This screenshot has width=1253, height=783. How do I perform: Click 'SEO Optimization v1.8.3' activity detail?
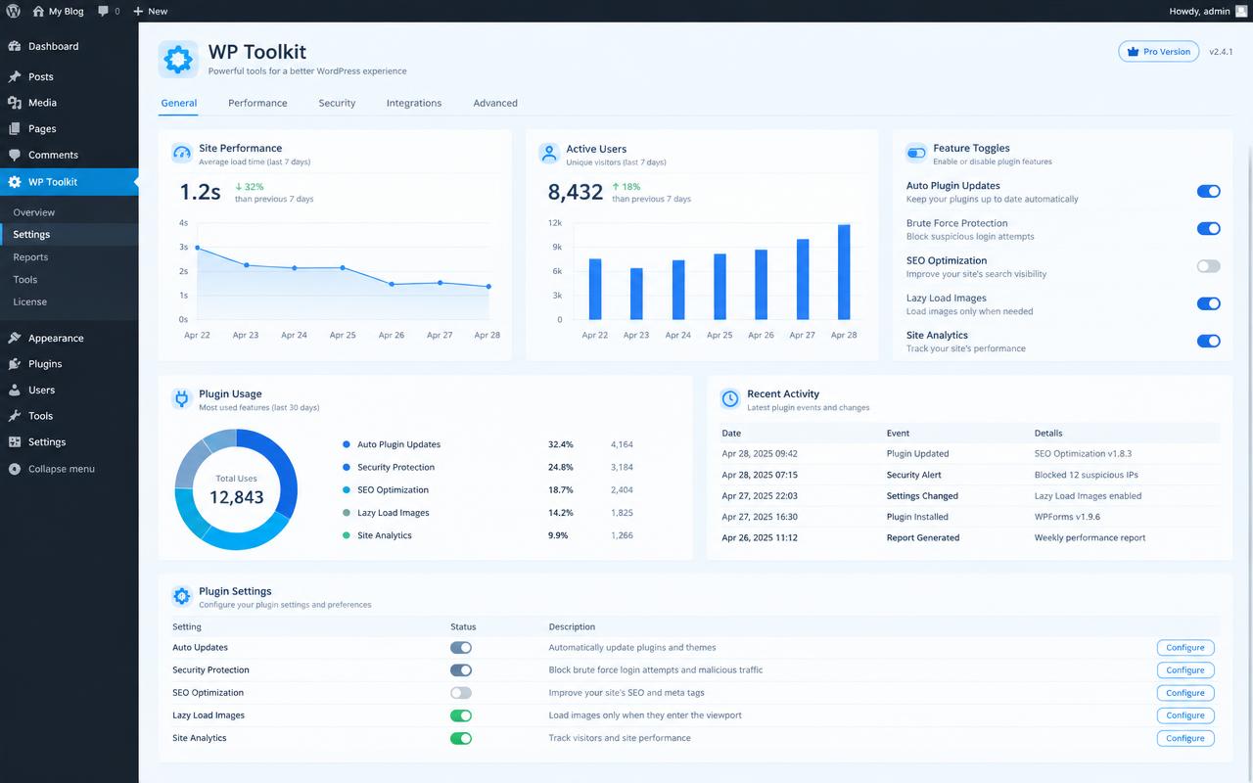pos(1083,454)
